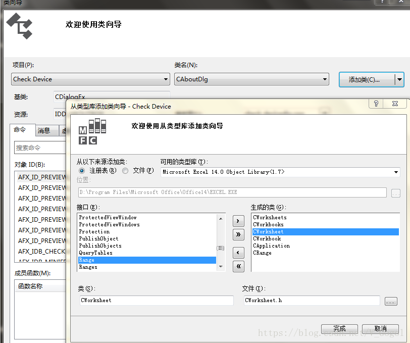Select AFX_IDB_CHECK item in object ID list
The width and height of the screenshot is (410, 343).
point(42,252)
